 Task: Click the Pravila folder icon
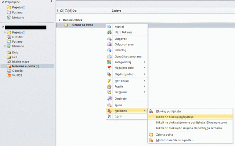pyautogui.click(x=109, y=86)
